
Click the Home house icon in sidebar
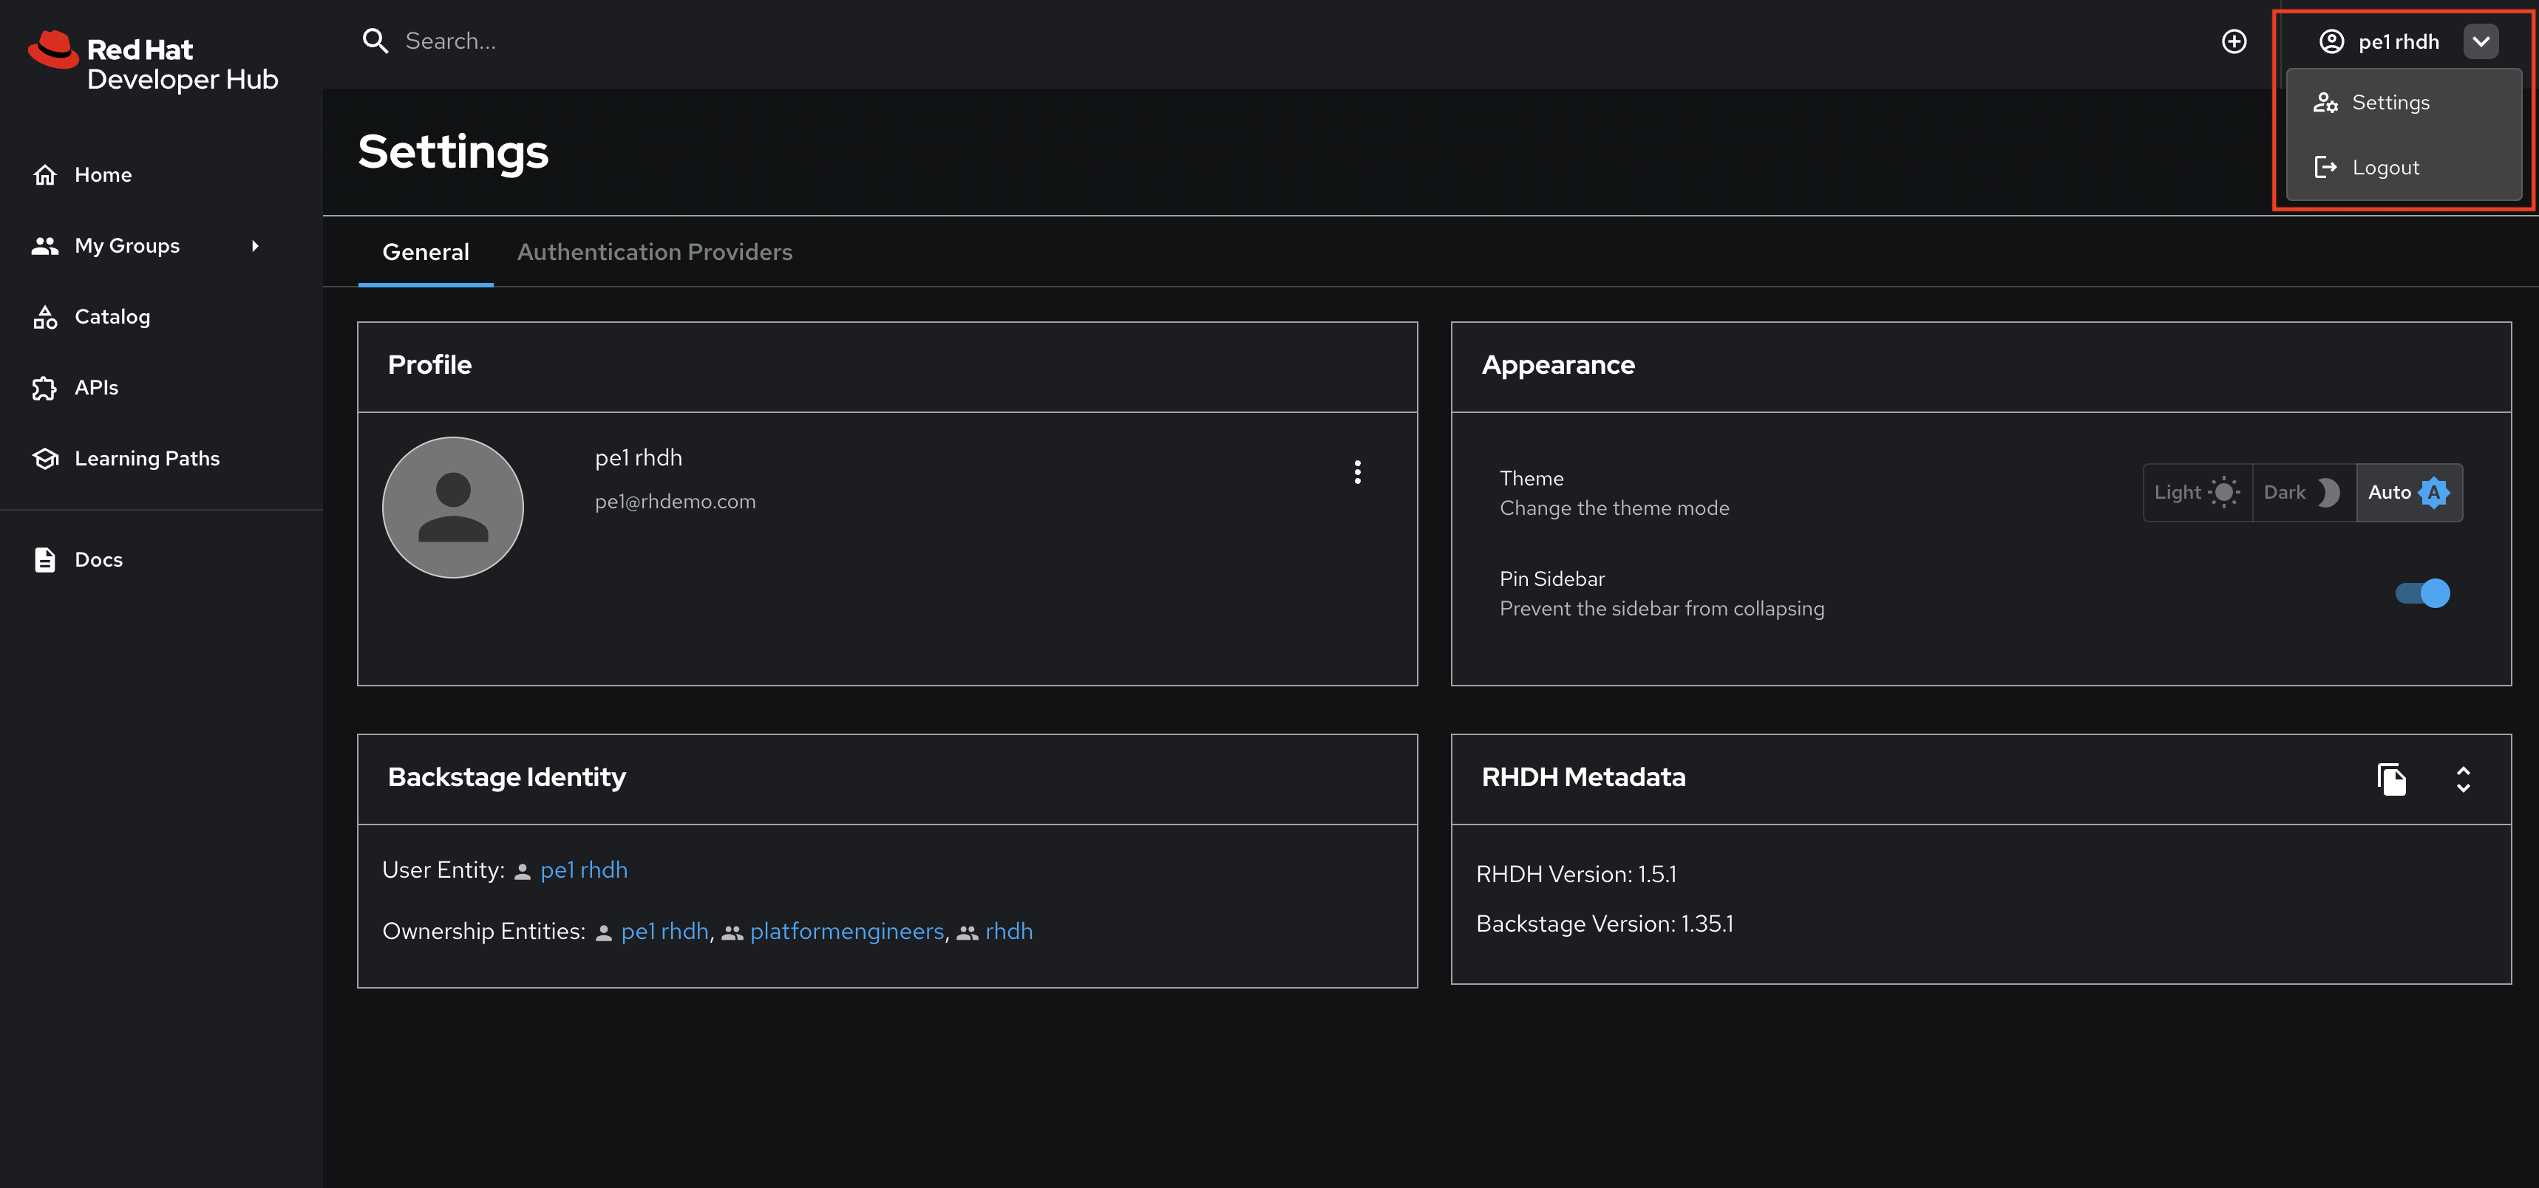click(x=45, y=174)
